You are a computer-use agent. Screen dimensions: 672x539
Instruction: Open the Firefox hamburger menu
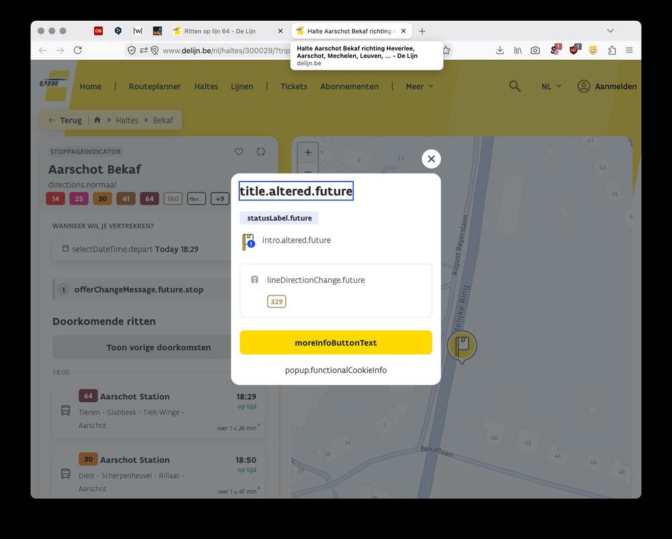point(629,50)
